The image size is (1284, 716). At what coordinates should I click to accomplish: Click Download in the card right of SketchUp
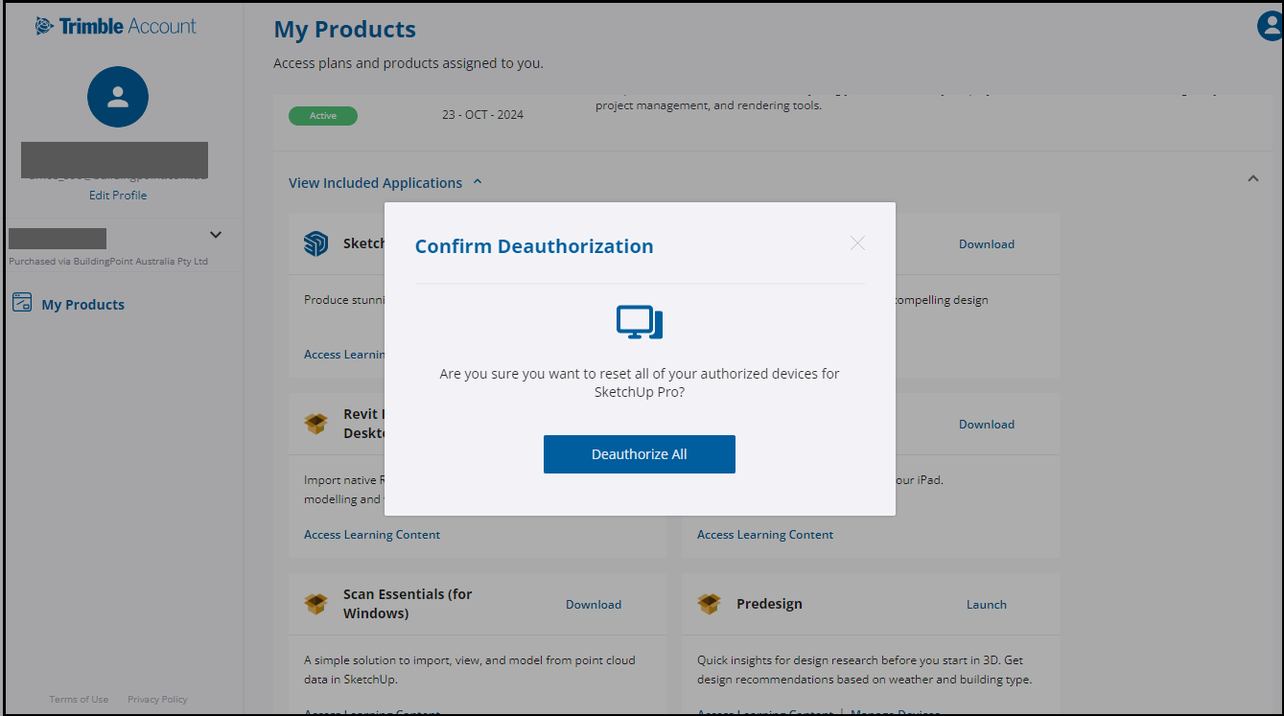[987, 244]
